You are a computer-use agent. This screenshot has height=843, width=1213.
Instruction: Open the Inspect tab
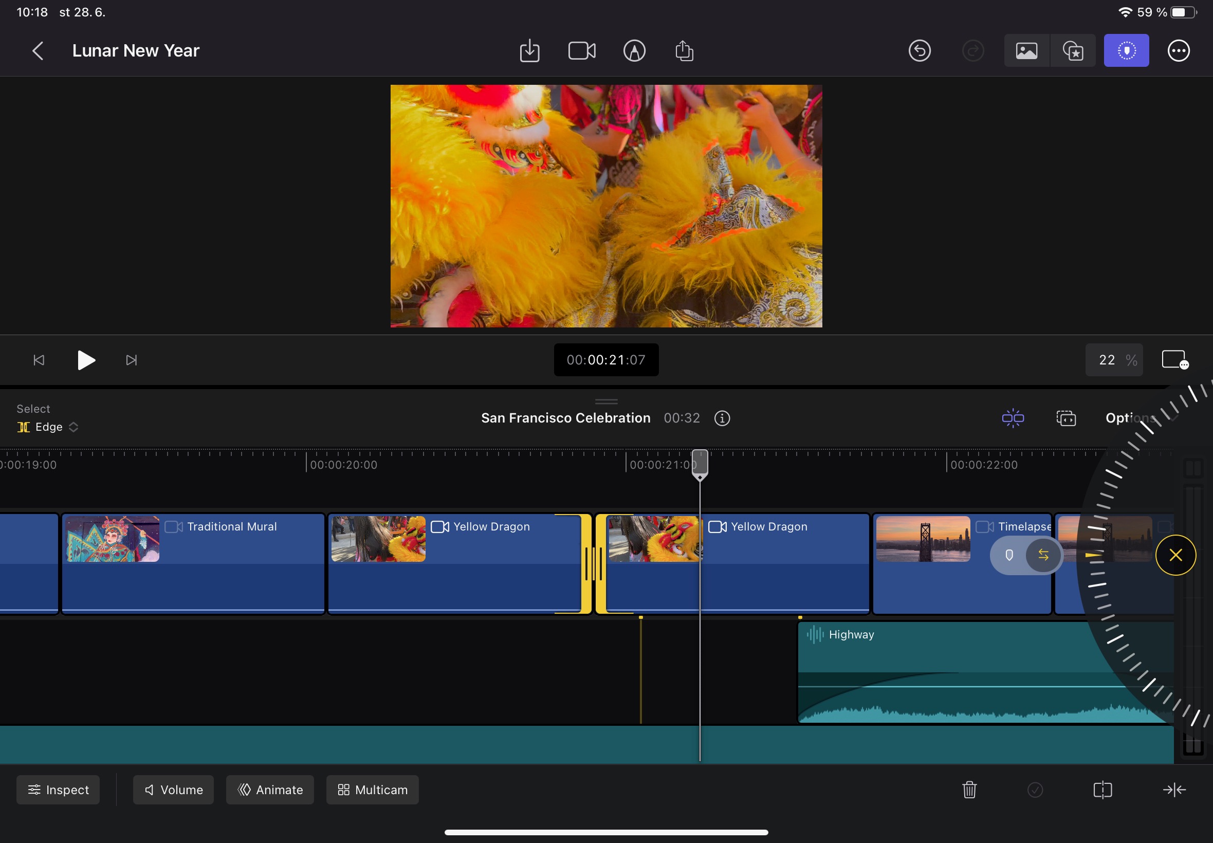pyautogui.click(x=58, y=790)
